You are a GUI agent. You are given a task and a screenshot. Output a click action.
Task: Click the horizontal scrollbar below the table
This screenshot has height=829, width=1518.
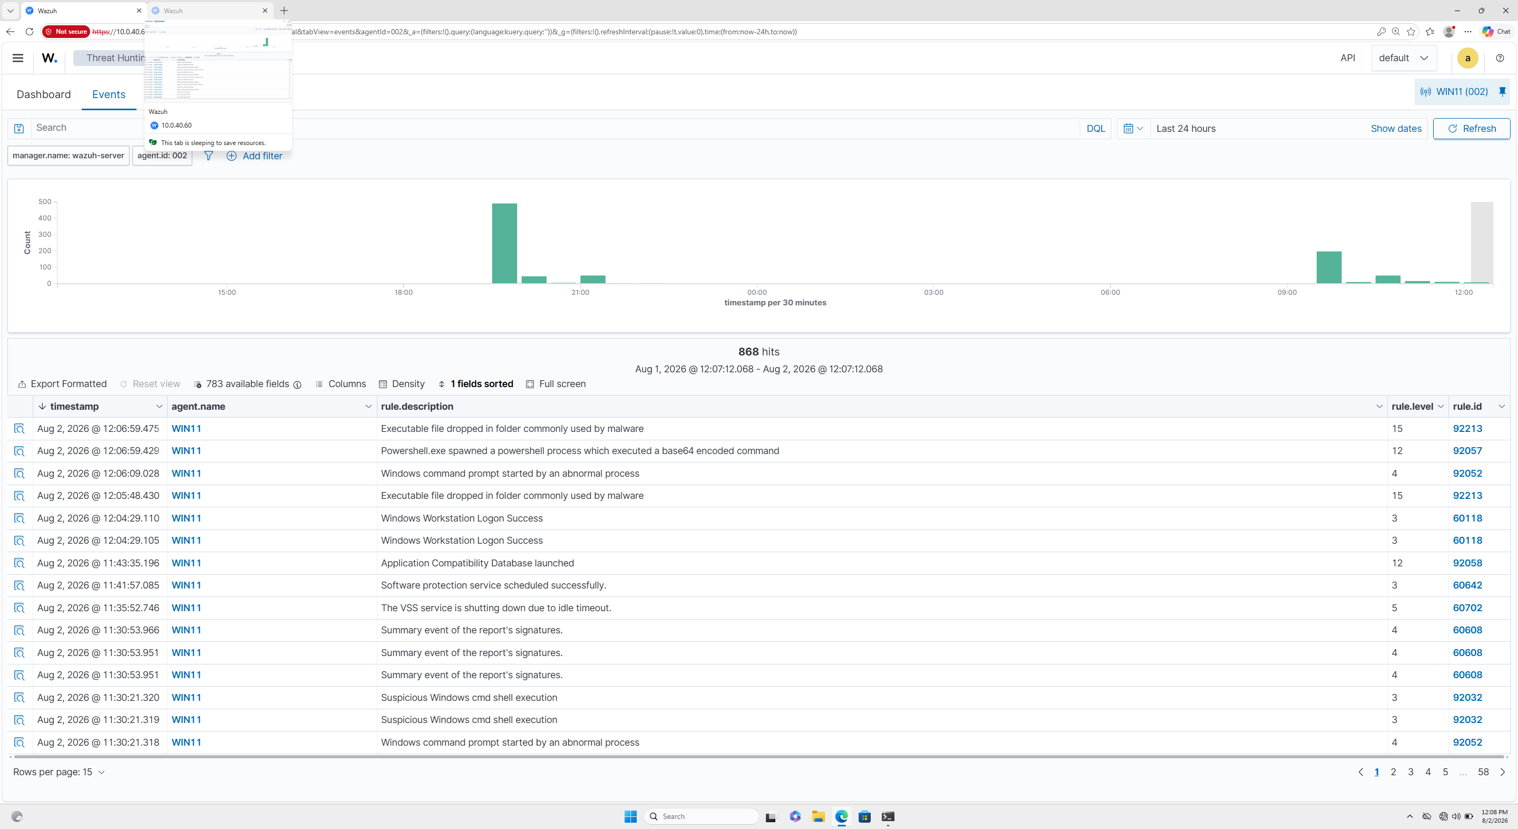(x=759, y=756)
